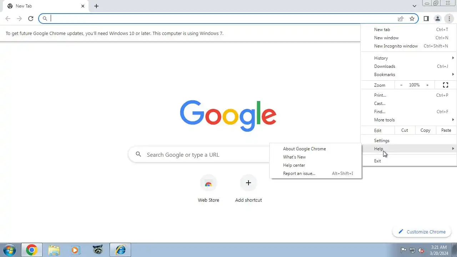Open Windows Media Player taskbar icon

pyautogui.click(x=75, y=250)
